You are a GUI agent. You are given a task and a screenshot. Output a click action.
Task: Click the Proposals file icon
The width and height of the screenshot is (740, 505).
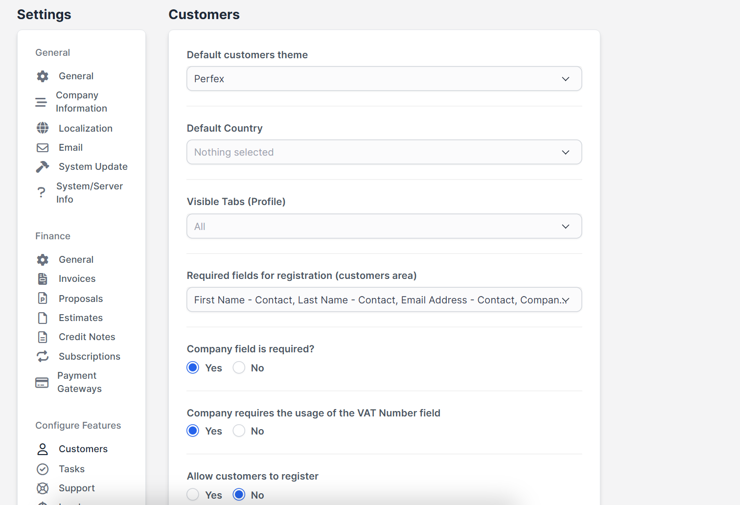43,298
